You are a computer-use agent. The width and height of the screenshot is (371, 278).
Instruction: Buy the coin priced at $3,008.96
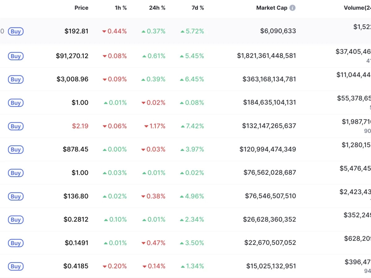[15, 79]
